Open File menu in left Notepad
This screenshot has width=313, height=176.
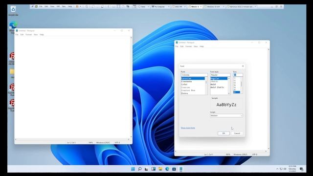[x=17, y=35]
